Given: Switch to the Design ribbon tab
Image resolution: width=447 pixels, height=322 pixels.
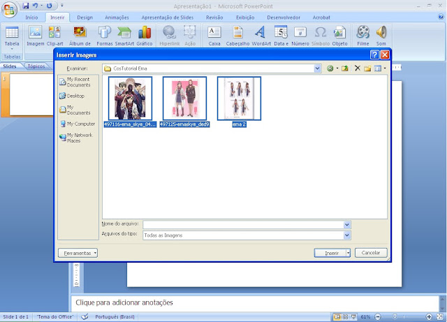Looking at the screenshot, I should 85,17.
